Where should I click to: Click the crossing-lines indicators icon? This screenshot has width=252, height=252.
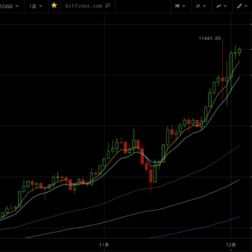[x=198, y=6]
